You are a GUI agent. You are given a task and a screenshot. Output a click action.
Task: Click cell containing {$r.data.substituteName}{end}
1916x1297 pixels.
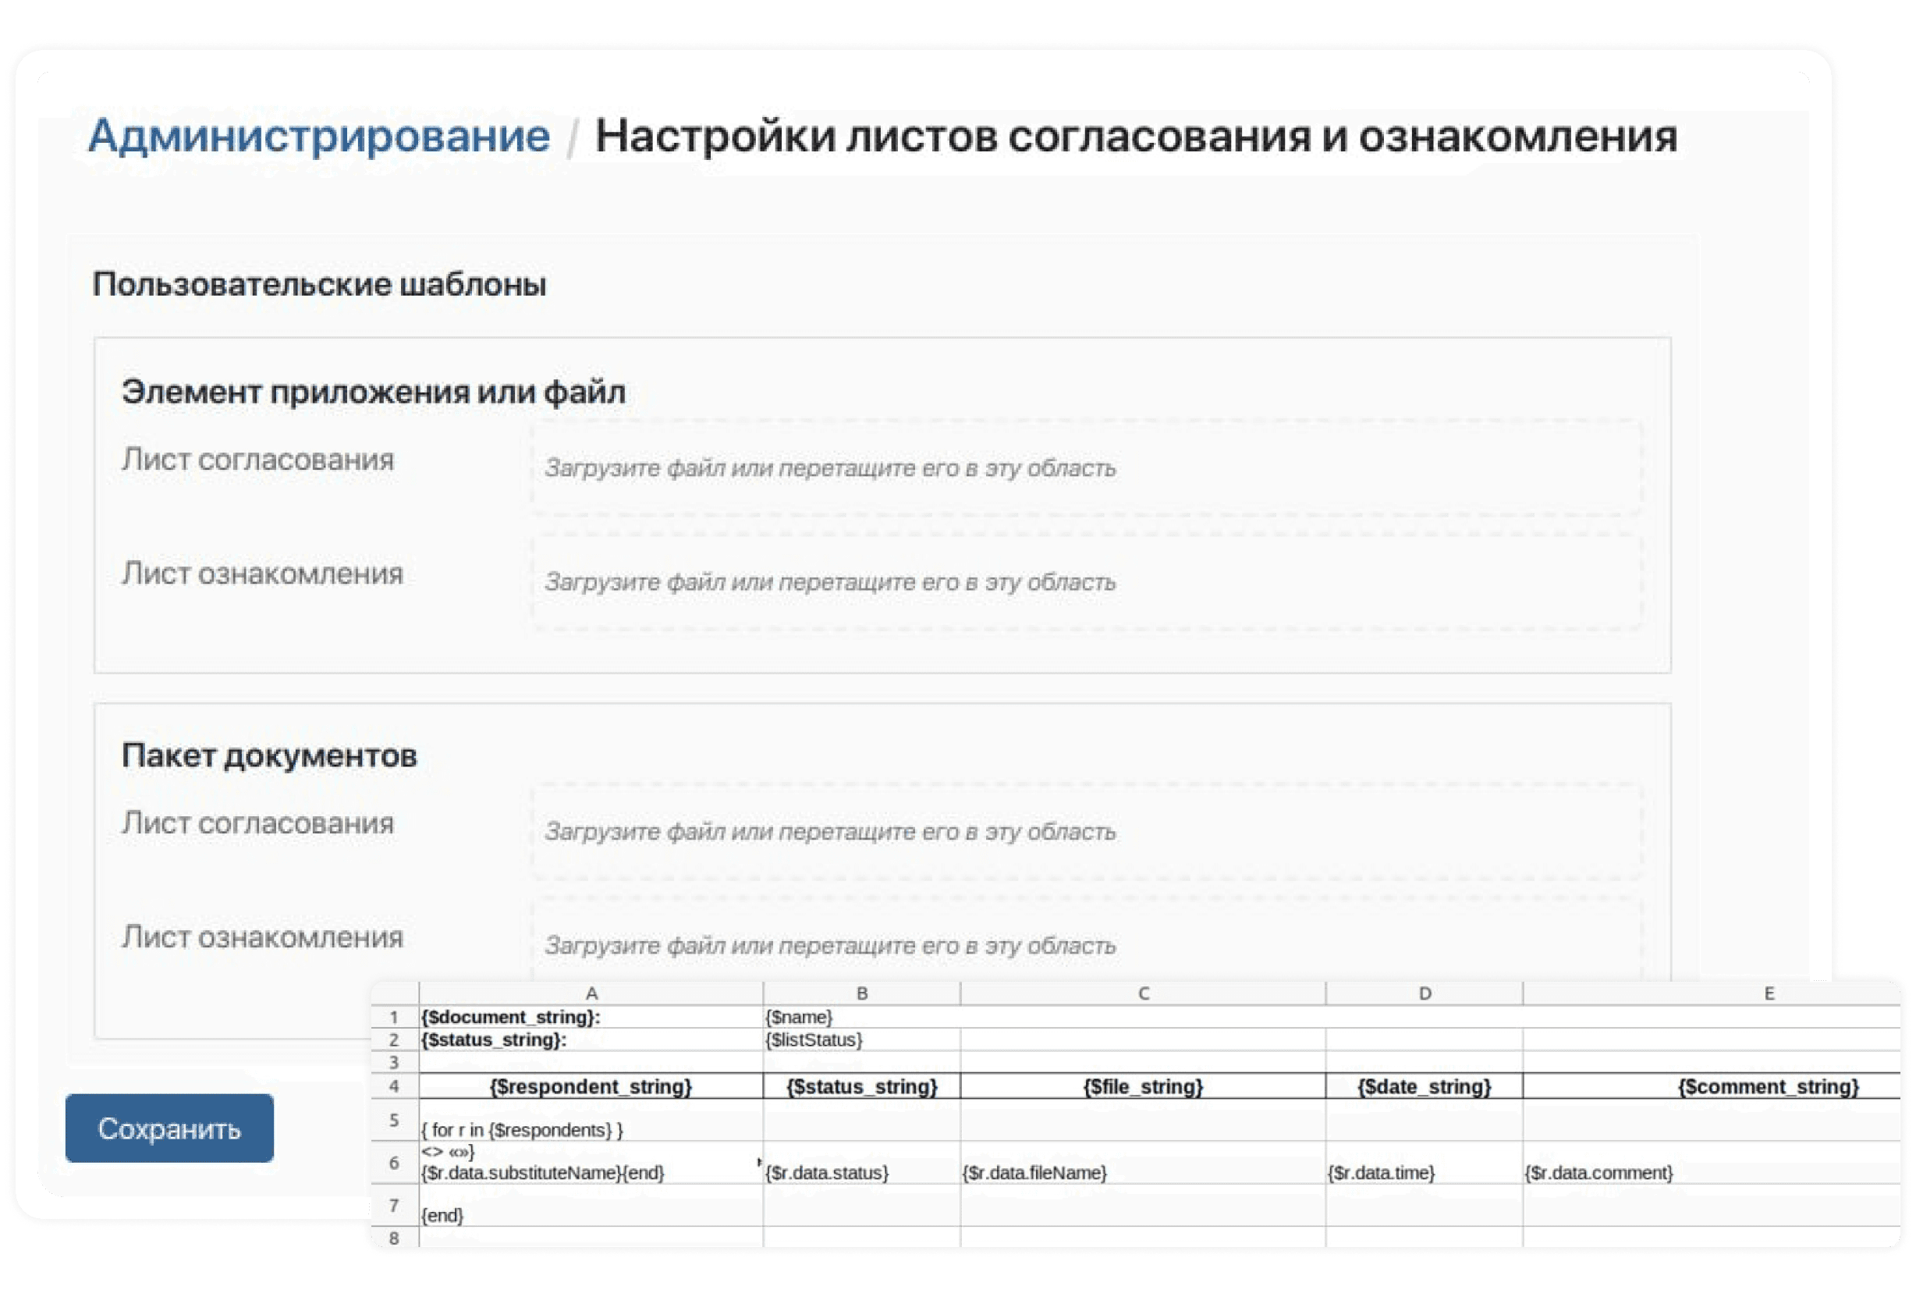click(591, 1163)
